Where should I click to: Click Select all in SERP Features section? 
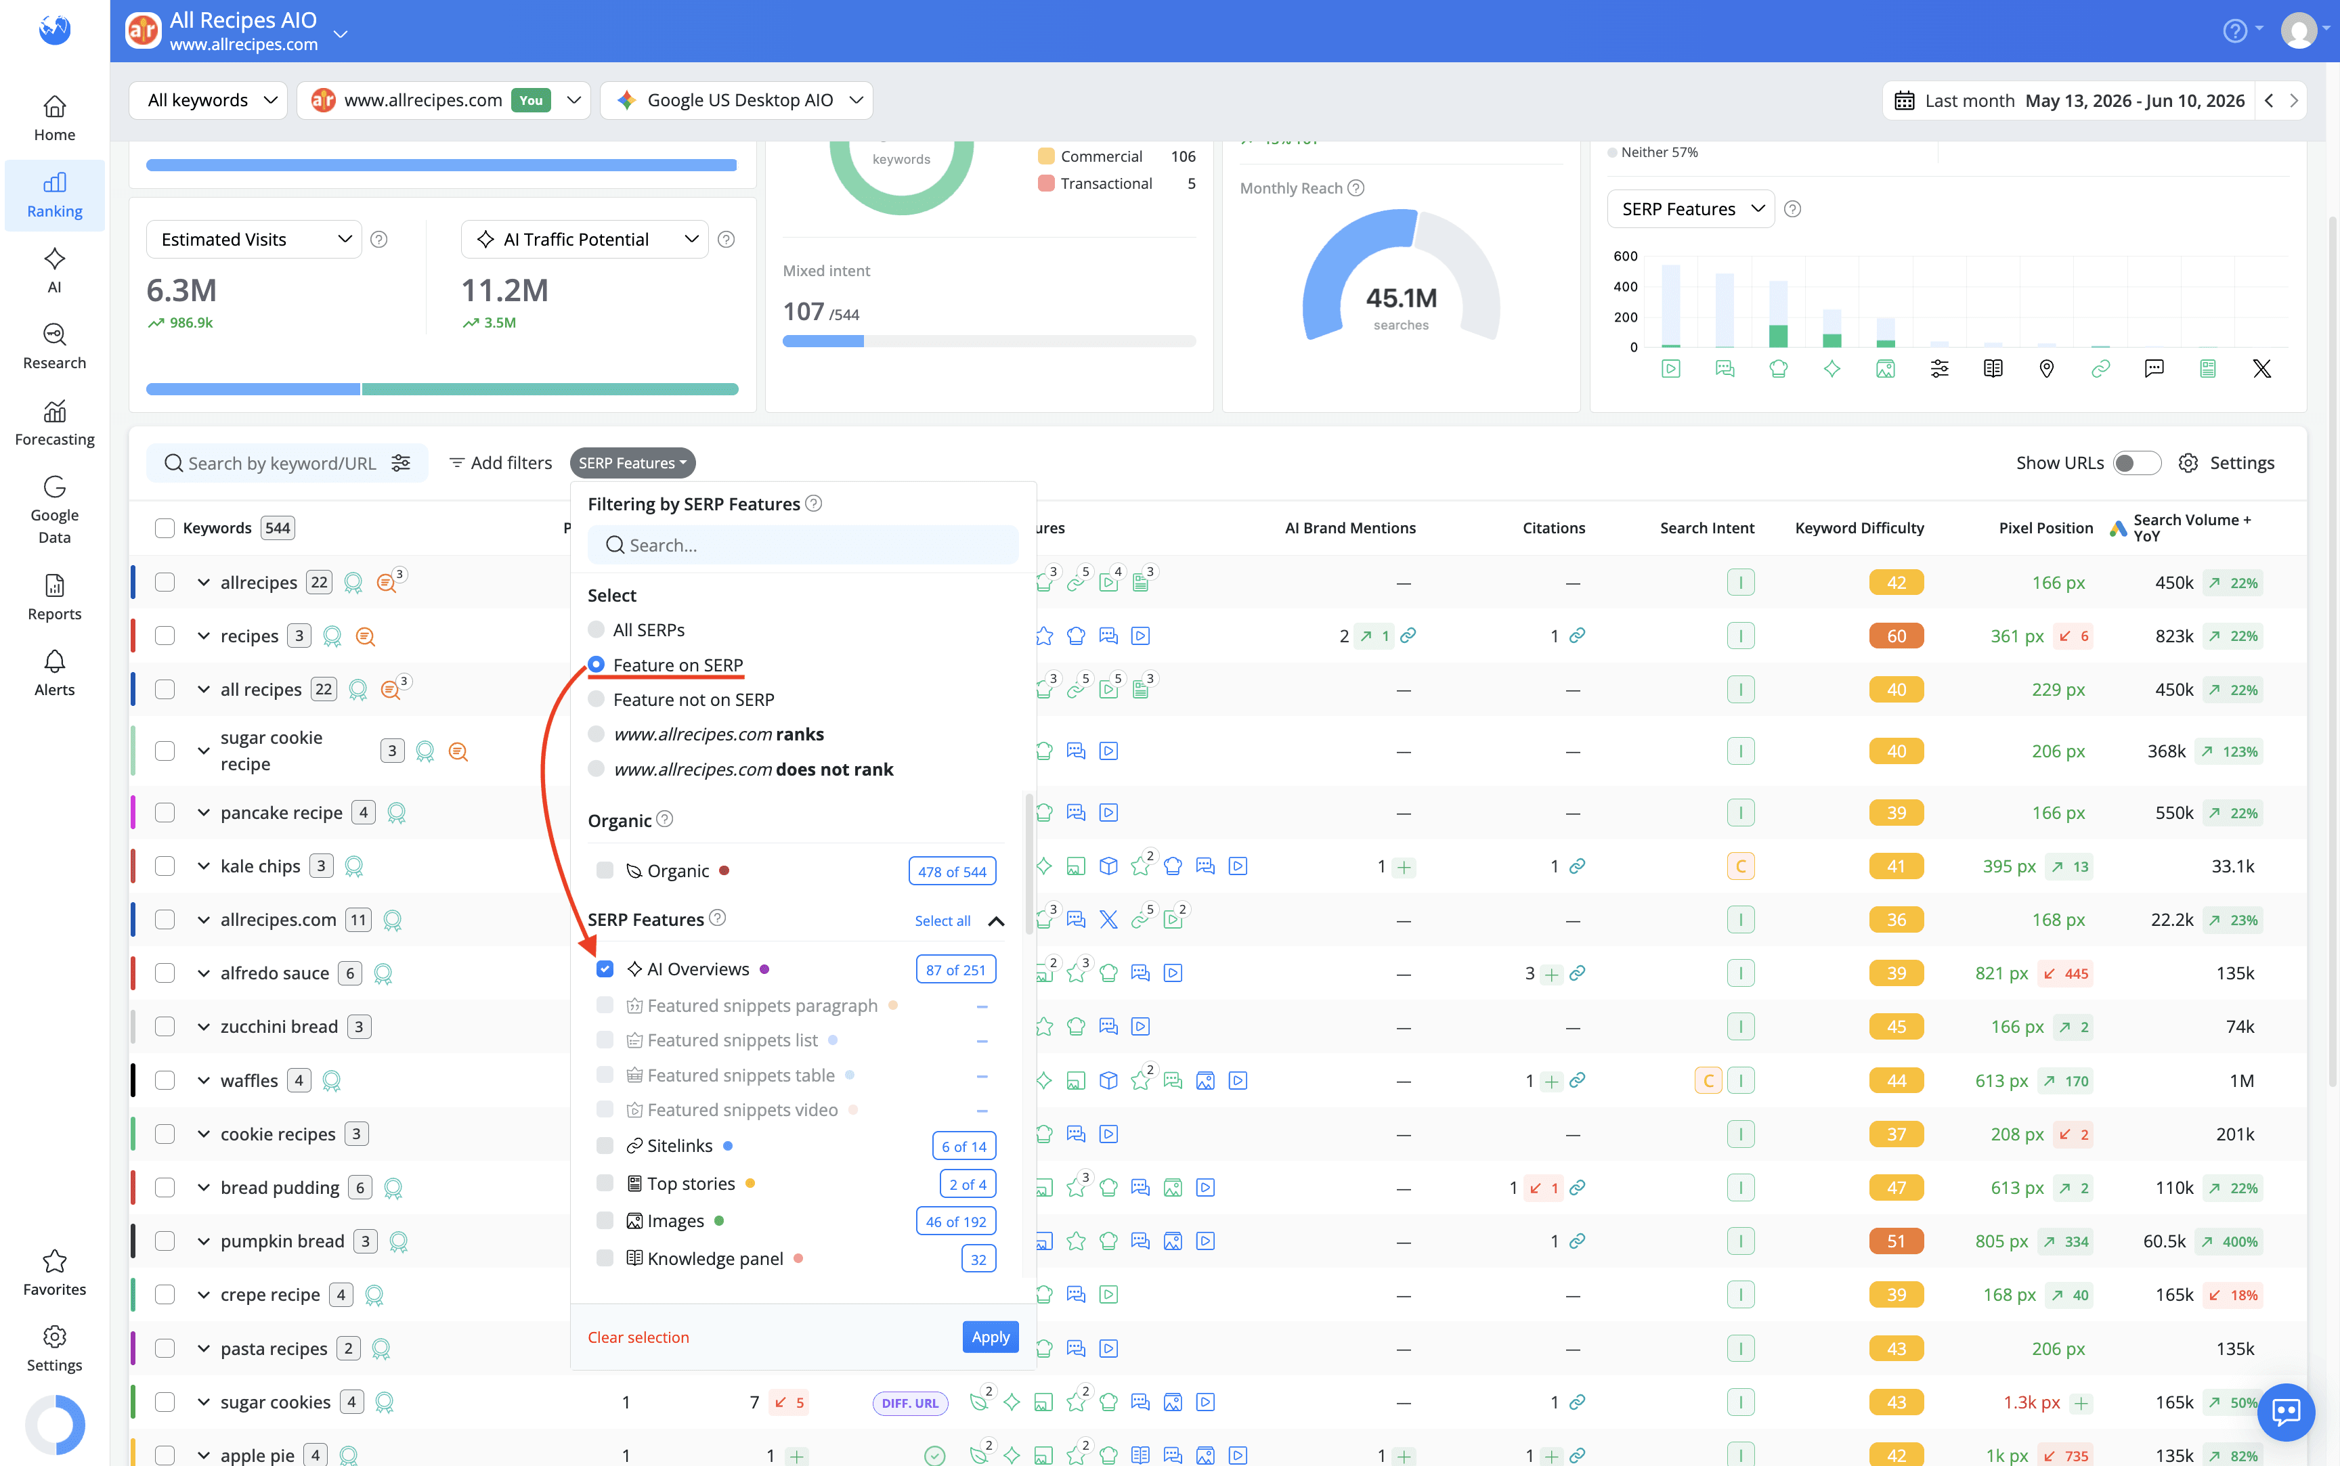(x=942, y=920)
